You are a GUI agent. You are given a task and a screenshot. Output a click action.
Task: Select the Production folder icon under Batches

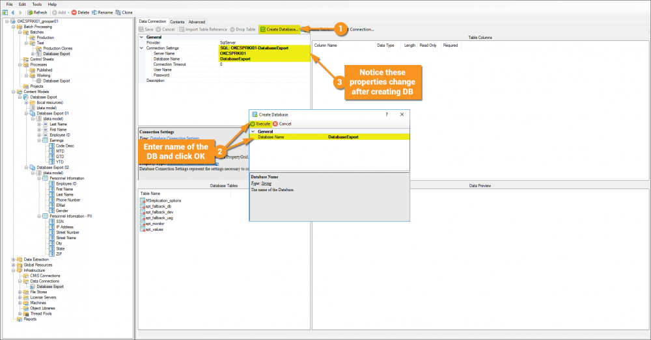click(x=33, y=37)
